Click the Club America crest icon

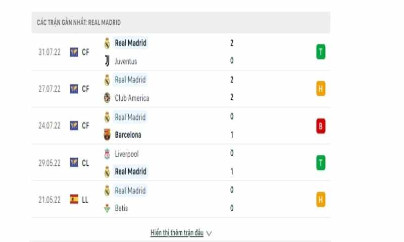[107, 98]
